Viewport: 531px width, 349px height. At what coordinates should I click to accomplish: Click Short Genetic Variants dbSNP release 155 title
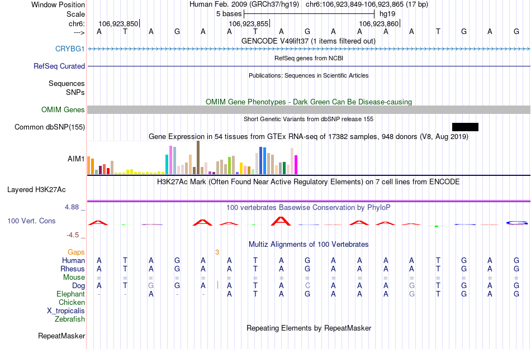[x=309, y=119]
